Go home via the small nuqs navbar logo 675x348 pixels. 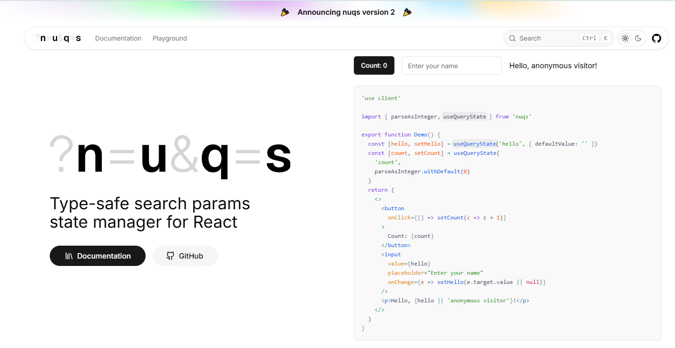pyautogui.click(x=59, y=38)
